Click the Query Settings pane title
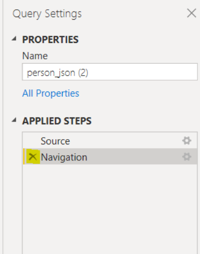Image resolution: width=200 pixels, height=254 pixels. tap(47, 14)
